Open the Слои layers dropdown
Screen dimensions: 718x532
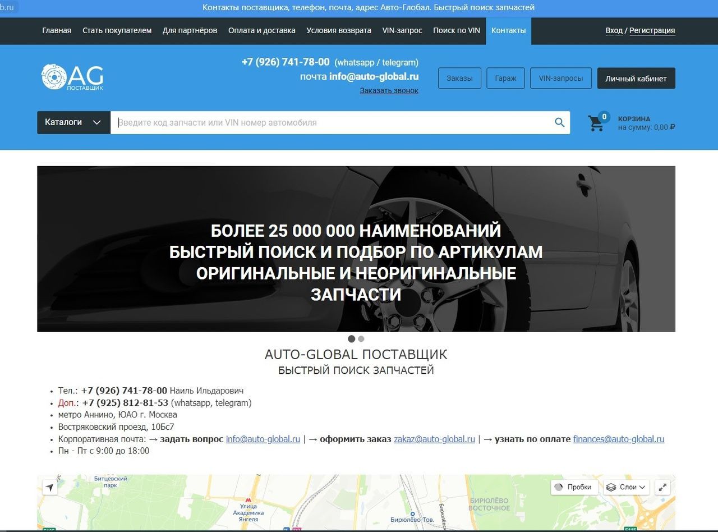pos(627,487)
